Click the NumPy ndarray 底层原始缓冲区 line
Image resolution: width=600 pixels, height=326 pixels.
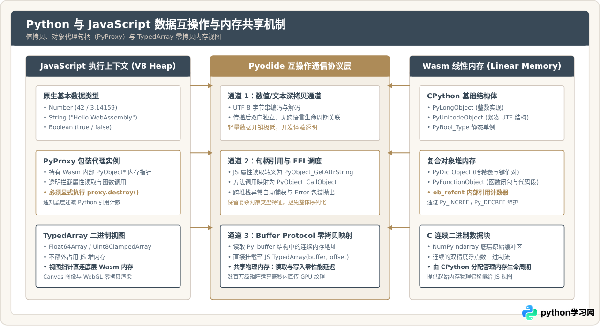[474, 247]
